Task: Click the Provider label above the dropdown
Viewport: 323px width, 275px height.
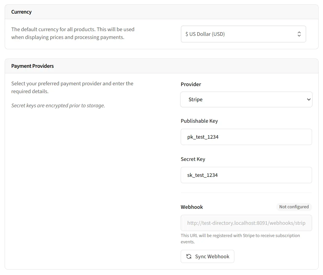Action: point(191,84)
